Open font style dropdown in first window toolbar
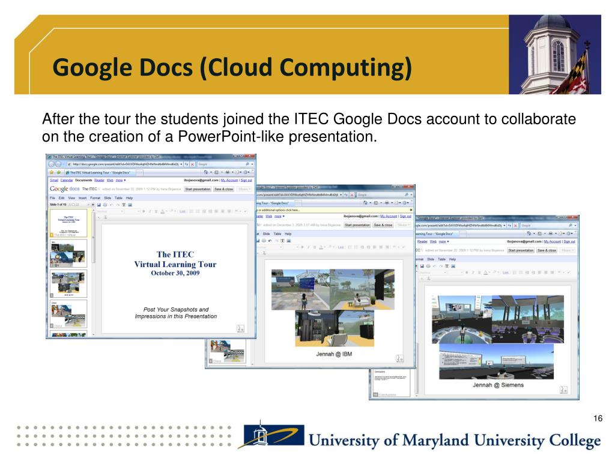Screen dimensions: 615x461 [111, 211]
